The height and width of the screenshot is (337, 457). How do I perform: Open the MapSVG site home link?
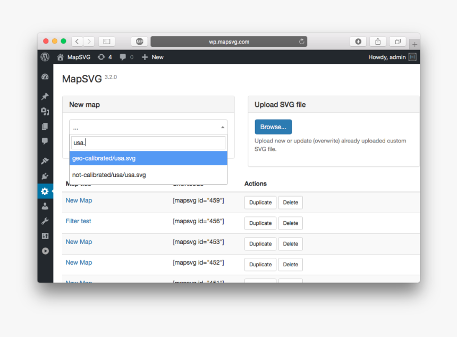click(x=73, y=57)
